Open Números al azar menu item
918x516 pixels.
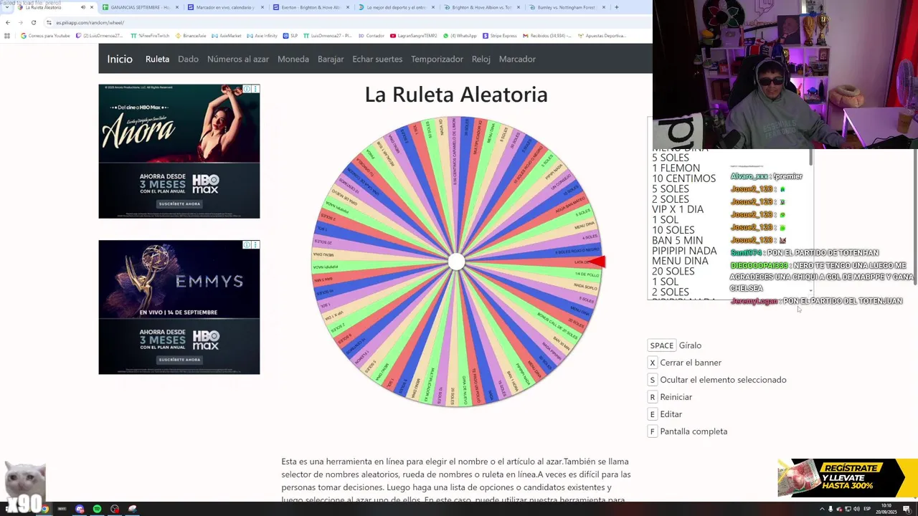238,59
